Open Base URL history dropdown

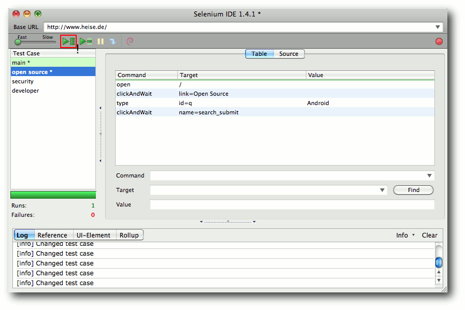(x=438, y=27)
